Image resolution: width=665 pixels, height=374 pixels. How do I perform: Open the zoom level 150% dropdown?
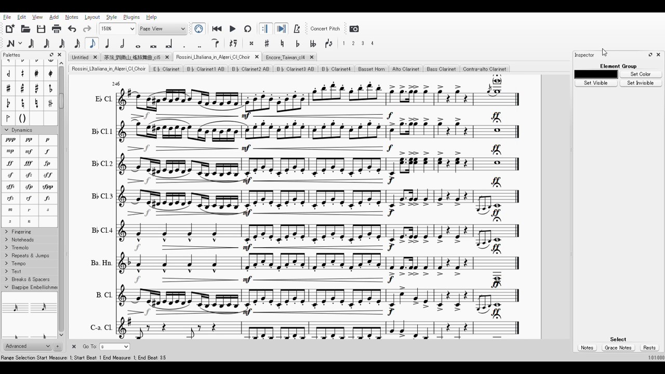coord(117,29)
